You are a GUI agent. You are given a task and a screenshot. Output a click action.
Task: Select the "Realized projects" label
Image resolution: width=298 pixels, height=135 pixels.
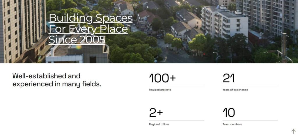160,90
